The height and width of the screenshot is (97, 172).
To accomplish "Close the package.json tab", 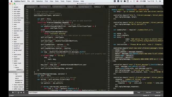I will point(36,7).
